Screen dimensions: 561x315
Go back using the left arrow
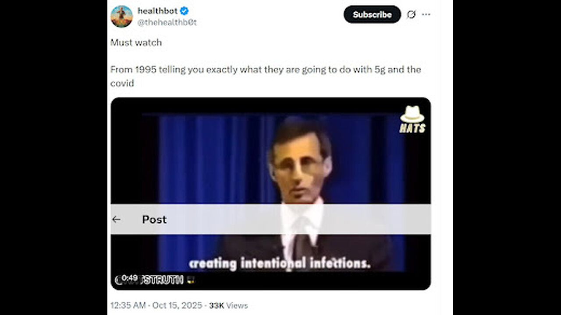116,220
